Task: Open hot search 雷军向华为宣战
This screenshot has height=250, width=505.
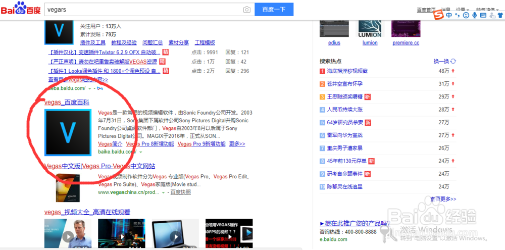Action: coord(344,135)
